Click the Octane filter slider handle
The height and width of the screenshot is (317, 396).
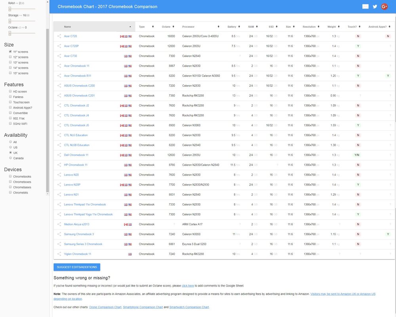pos(10,33)
